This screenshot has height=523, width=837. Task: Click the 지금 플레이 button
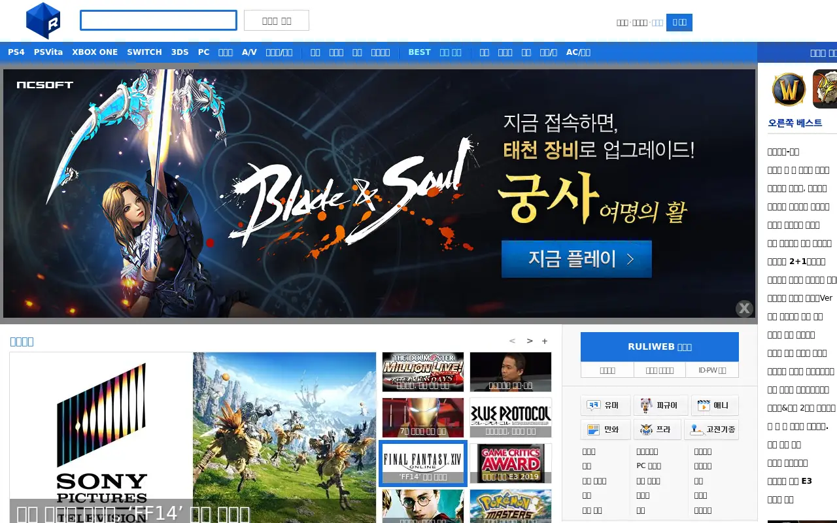(577, 259)
